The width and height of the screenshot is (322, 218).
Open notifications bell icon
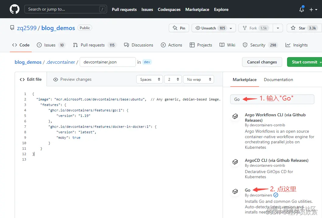(x=301, y=9)
